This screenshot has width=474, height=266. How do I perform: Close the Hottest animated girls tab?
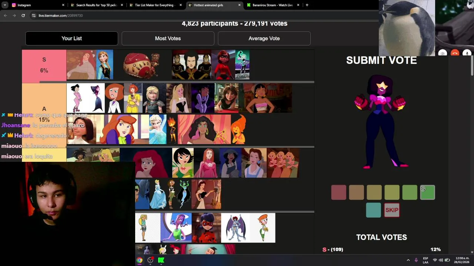(239, 5)
